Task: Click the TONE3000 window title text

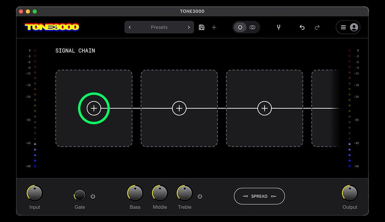Action: [x=192, y=11]
